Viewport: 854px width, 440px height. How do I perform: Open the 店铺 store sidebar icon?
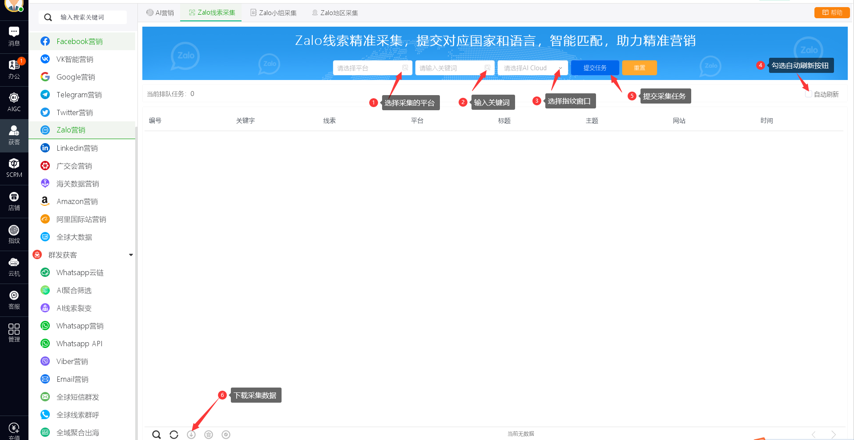[14, 201]
